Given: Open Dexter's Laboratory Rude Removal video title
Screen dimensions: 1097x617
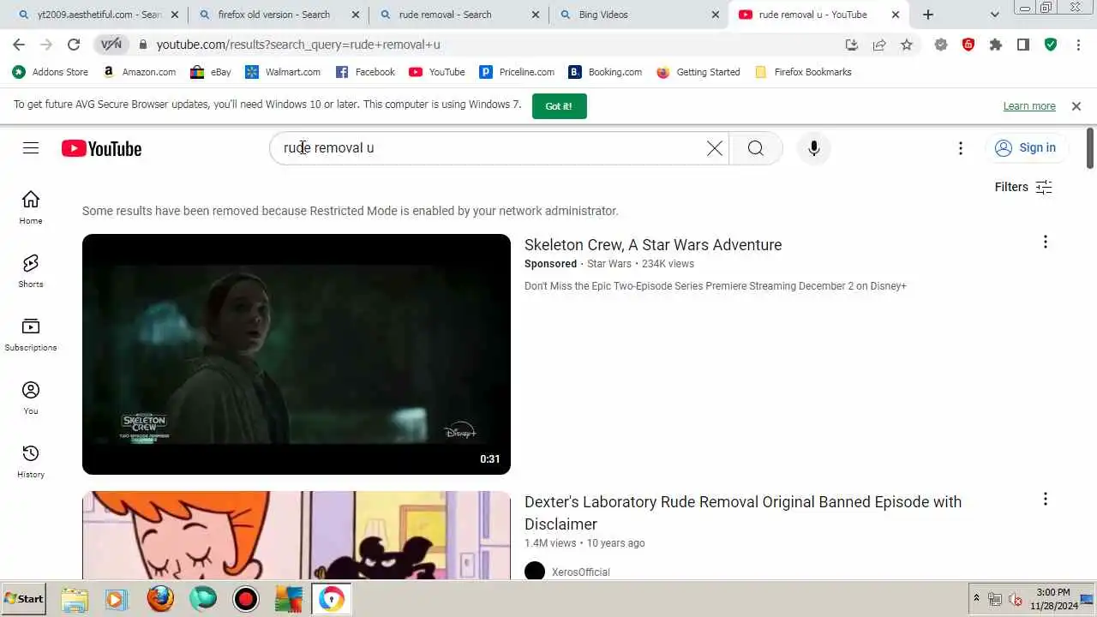Looking at the screenshot, I should tap(743, 512).
